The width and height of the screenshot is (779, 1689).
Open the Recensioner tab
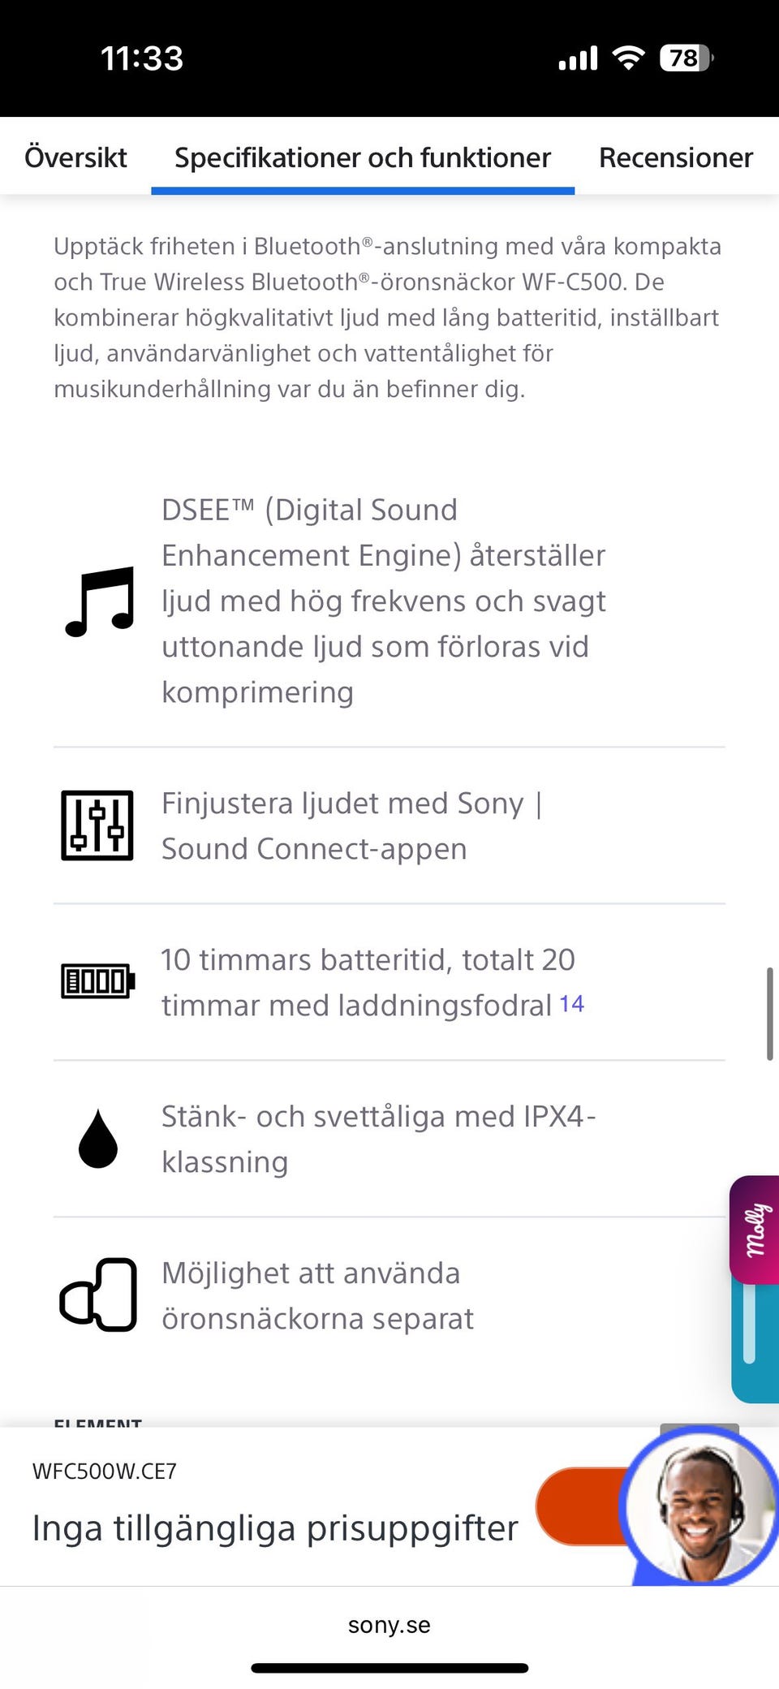click(x=675, y=157)
